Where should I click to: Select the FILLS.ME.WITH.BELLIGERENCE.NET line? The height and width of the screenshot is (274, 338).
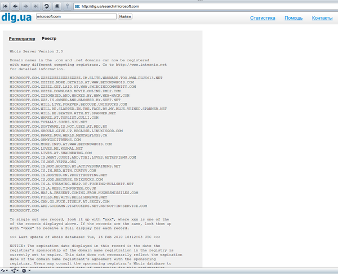click(x=59, y=197)
